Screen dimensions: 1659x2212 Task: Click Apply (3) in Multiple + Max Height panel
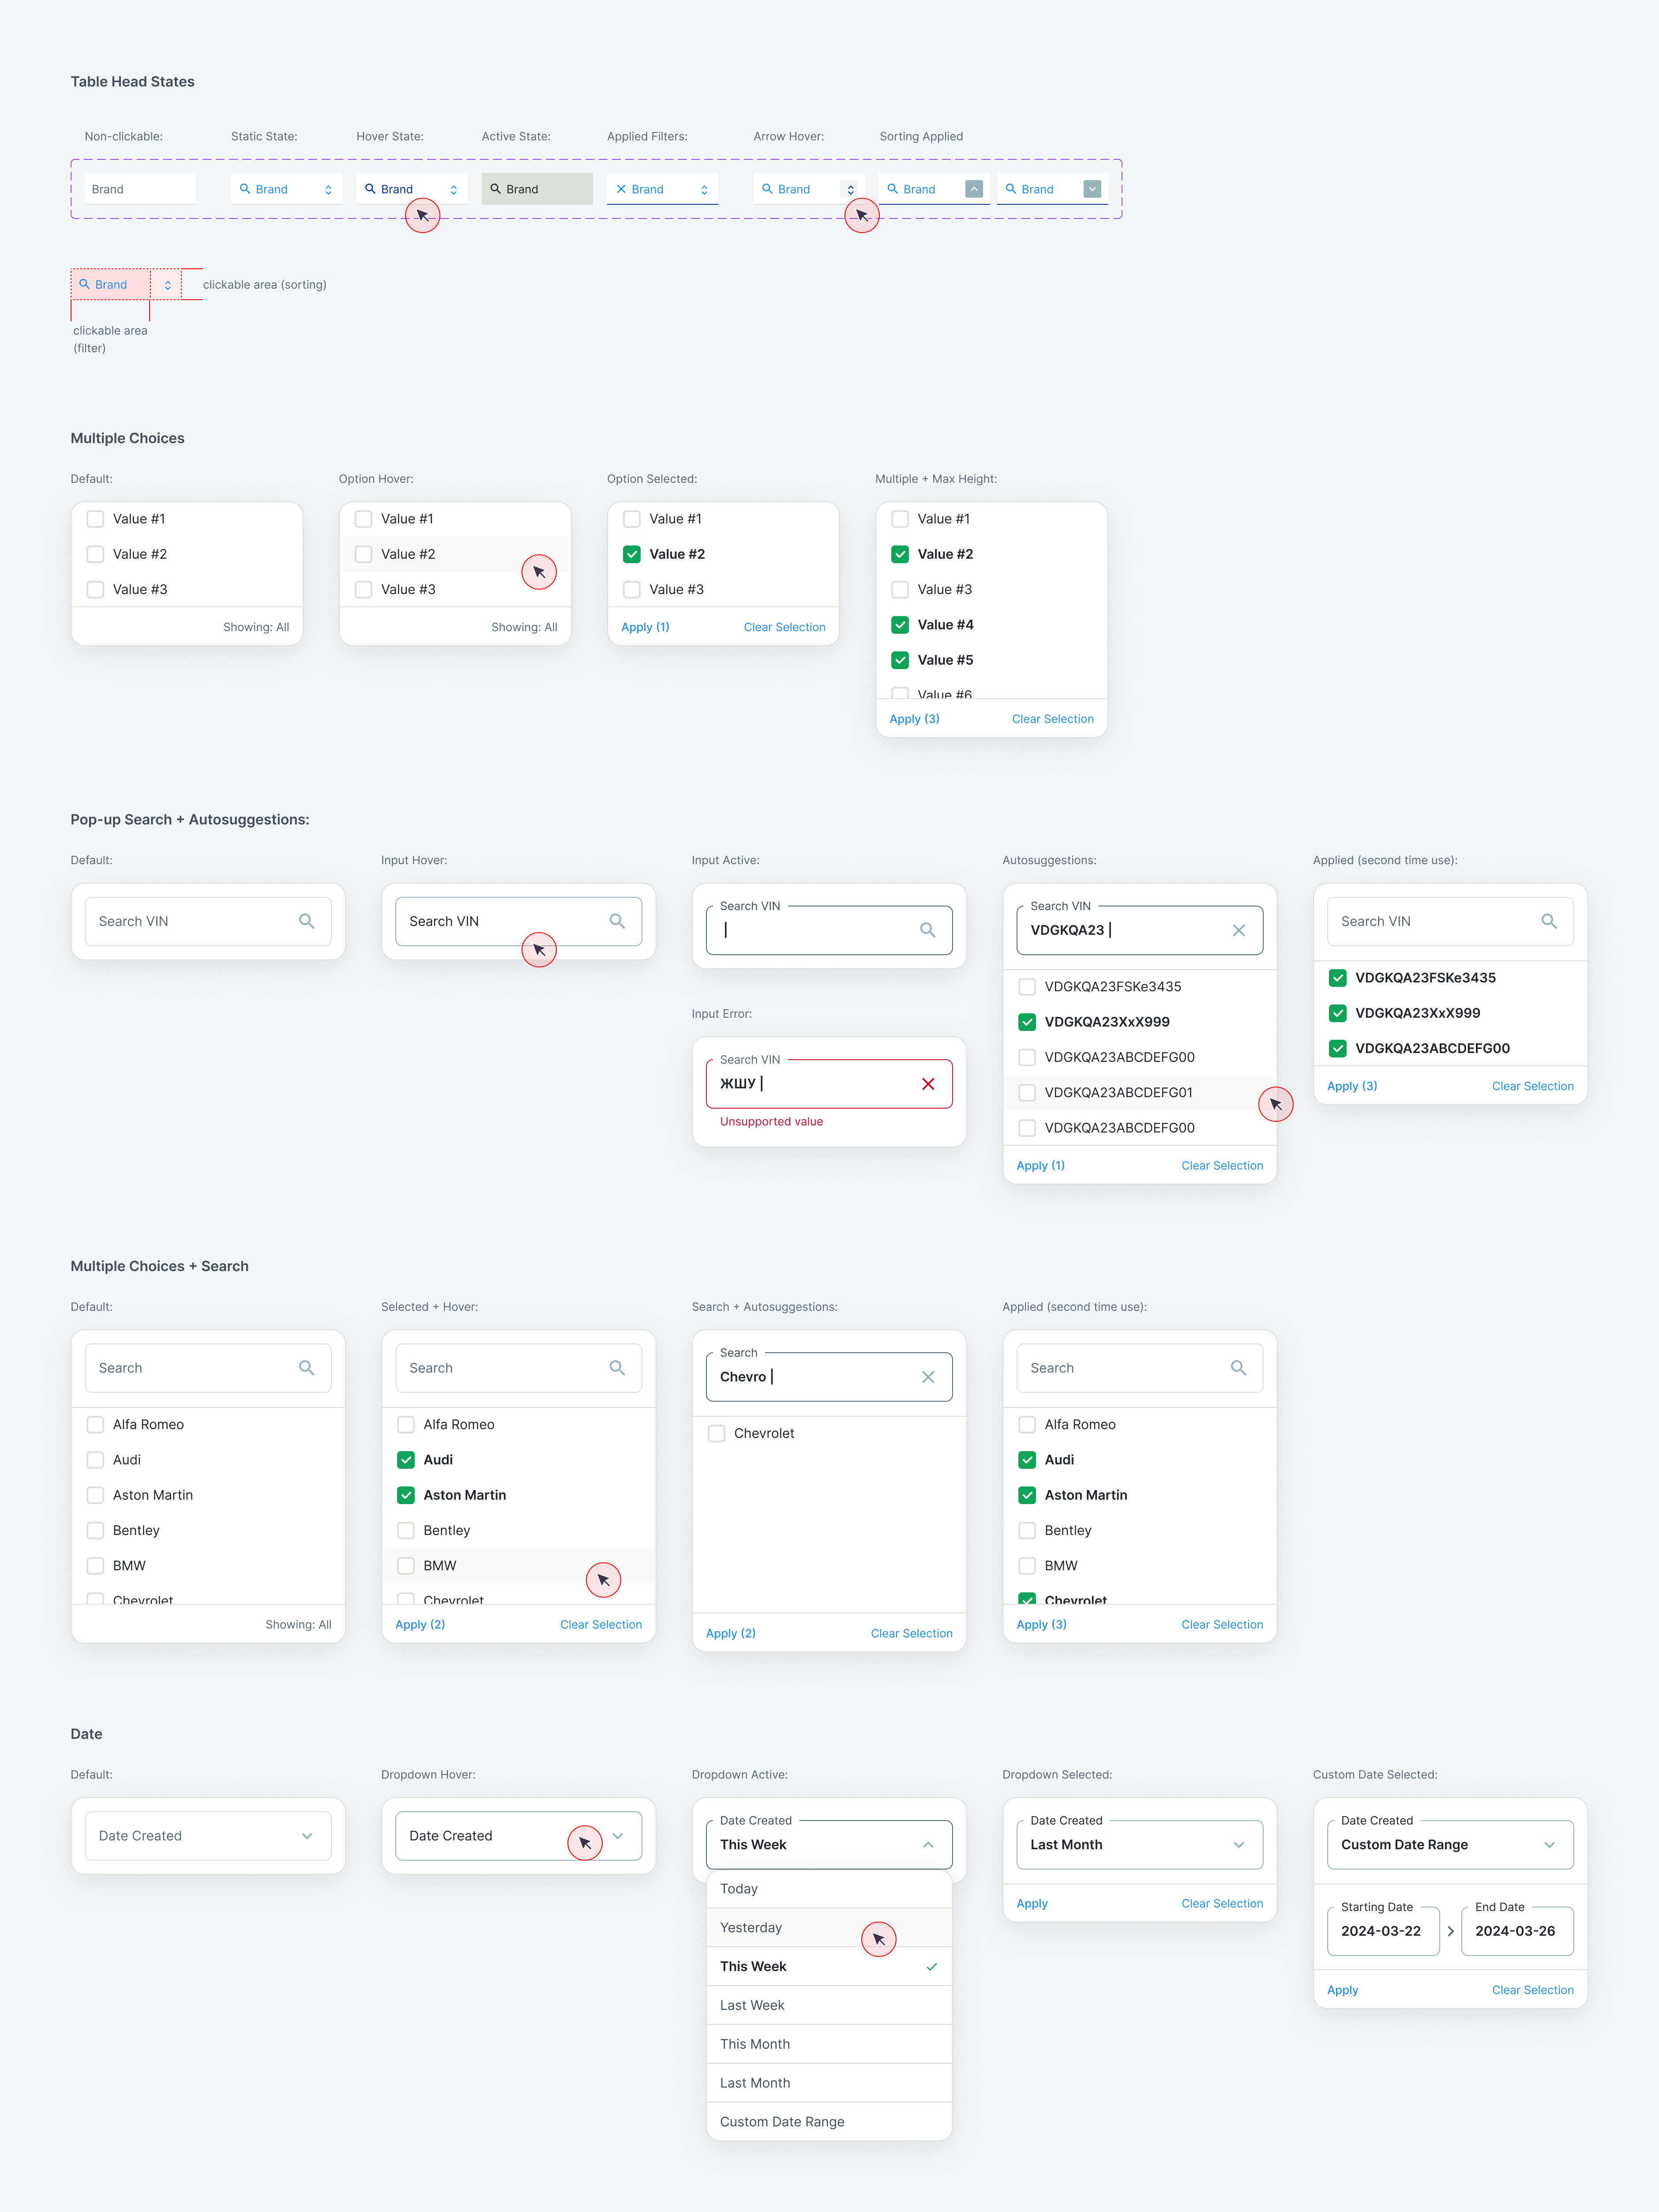(x=914, y=719)
